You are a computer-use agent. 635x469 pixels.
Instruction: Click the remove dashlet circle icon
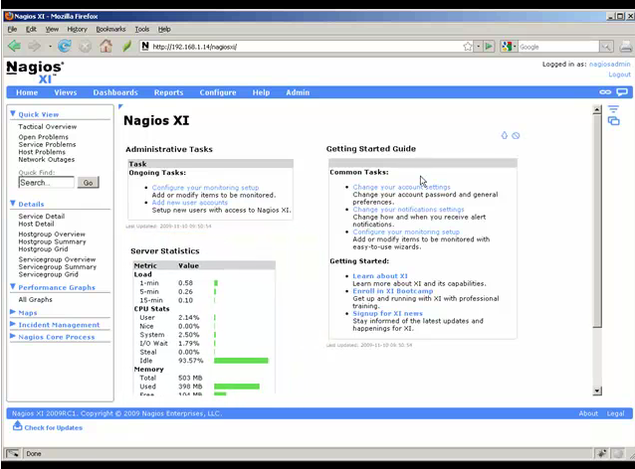(516, 135)
